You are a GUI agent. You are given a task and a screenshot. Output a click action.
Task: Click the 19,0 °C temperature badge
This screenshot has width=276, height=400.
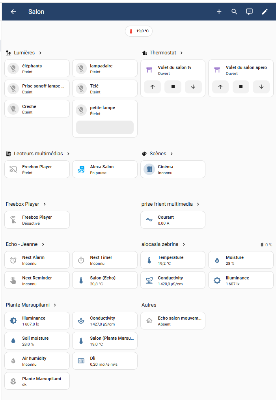point(139,31)
